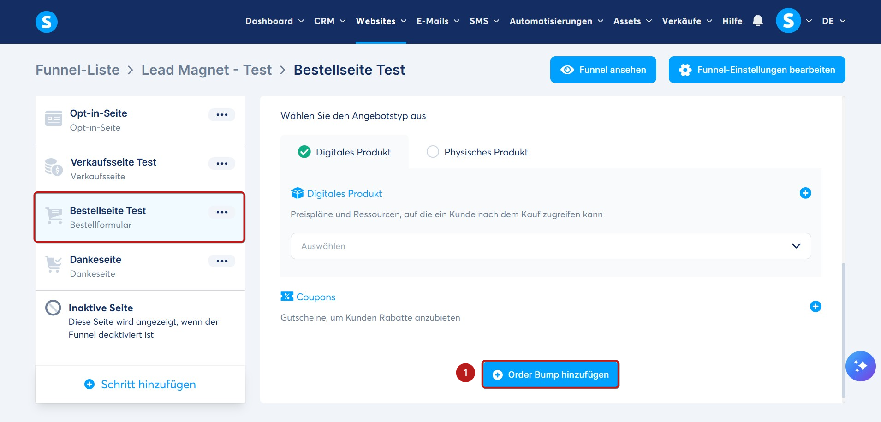The height and width of the screenshot is (422, 881).
Task: Add a coupon with the plus icon
Action: (x=816, y=306)
